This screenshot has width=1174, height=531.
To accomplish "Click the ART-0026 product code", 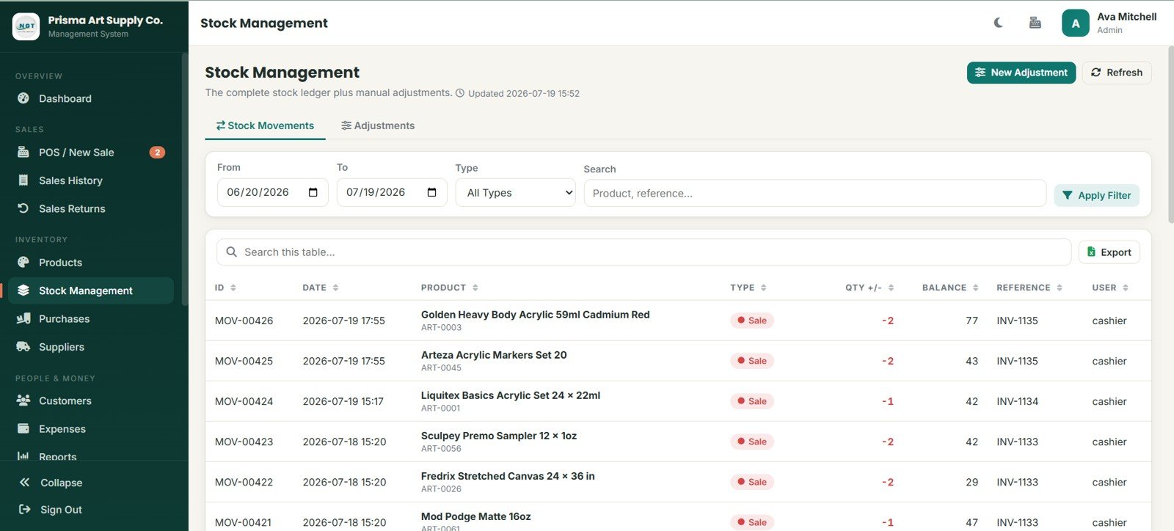I will 441,489.
